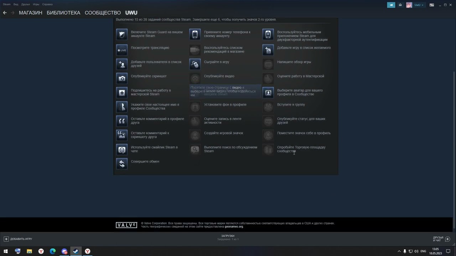Click the announcements megaphone button
The width and height of the screenshot is (456, 256).
tap(391, 5)
